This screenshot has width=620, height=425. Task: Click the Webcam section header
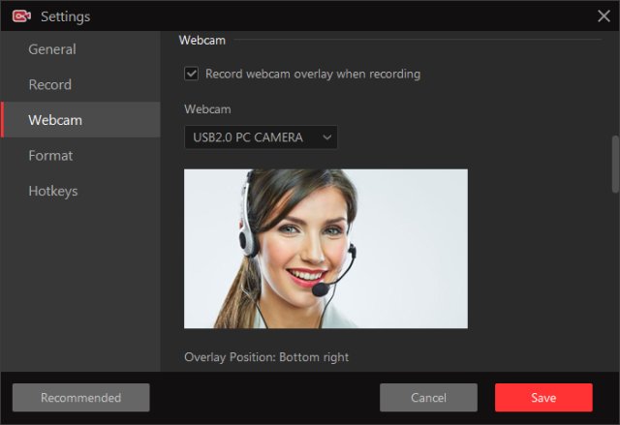pos(202,40)
